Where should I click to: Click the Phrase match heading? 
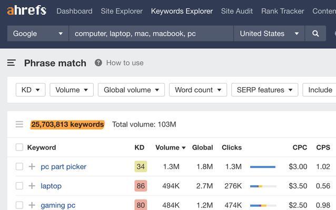click(55, 63)
